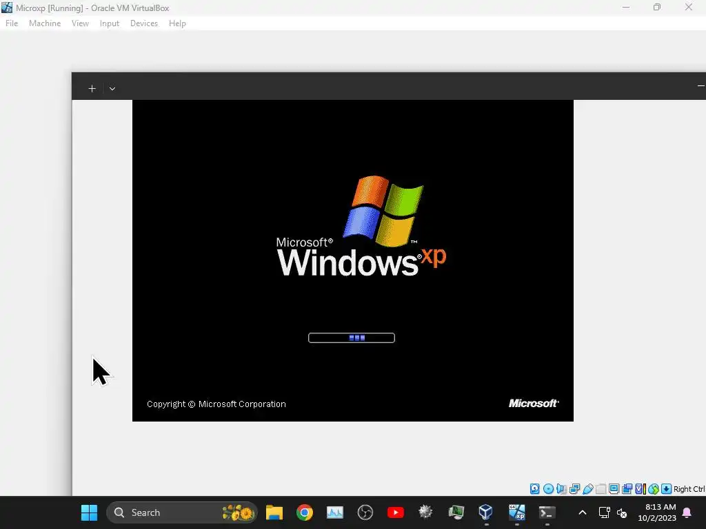Click the recording status icon
Viewport: 706px width, 529px height.
[627, 489]
